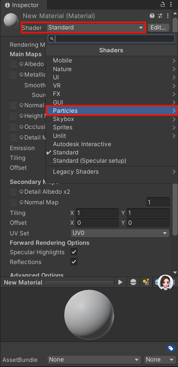Click the Detail Albedo x2 texture slot
178x367 pixels.
pyautogui.click(x=13, y=191)
